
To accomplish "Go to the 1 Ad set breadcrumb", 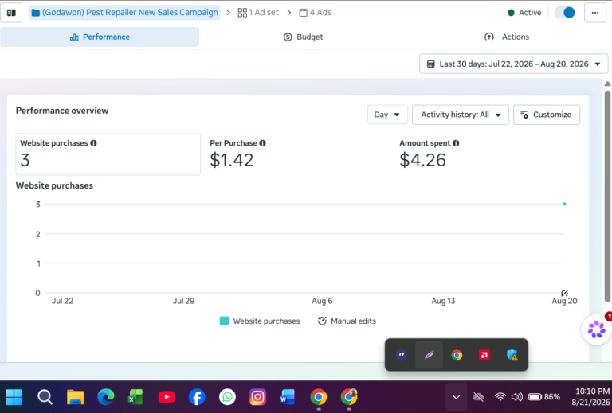I will [x=258, y=13].
